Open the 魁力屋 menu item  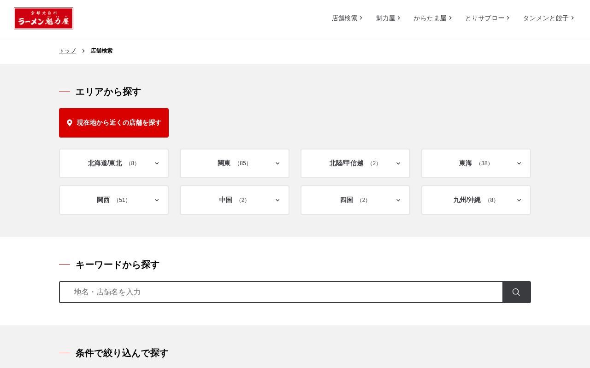pyautogui.click(x=388, y=18)
